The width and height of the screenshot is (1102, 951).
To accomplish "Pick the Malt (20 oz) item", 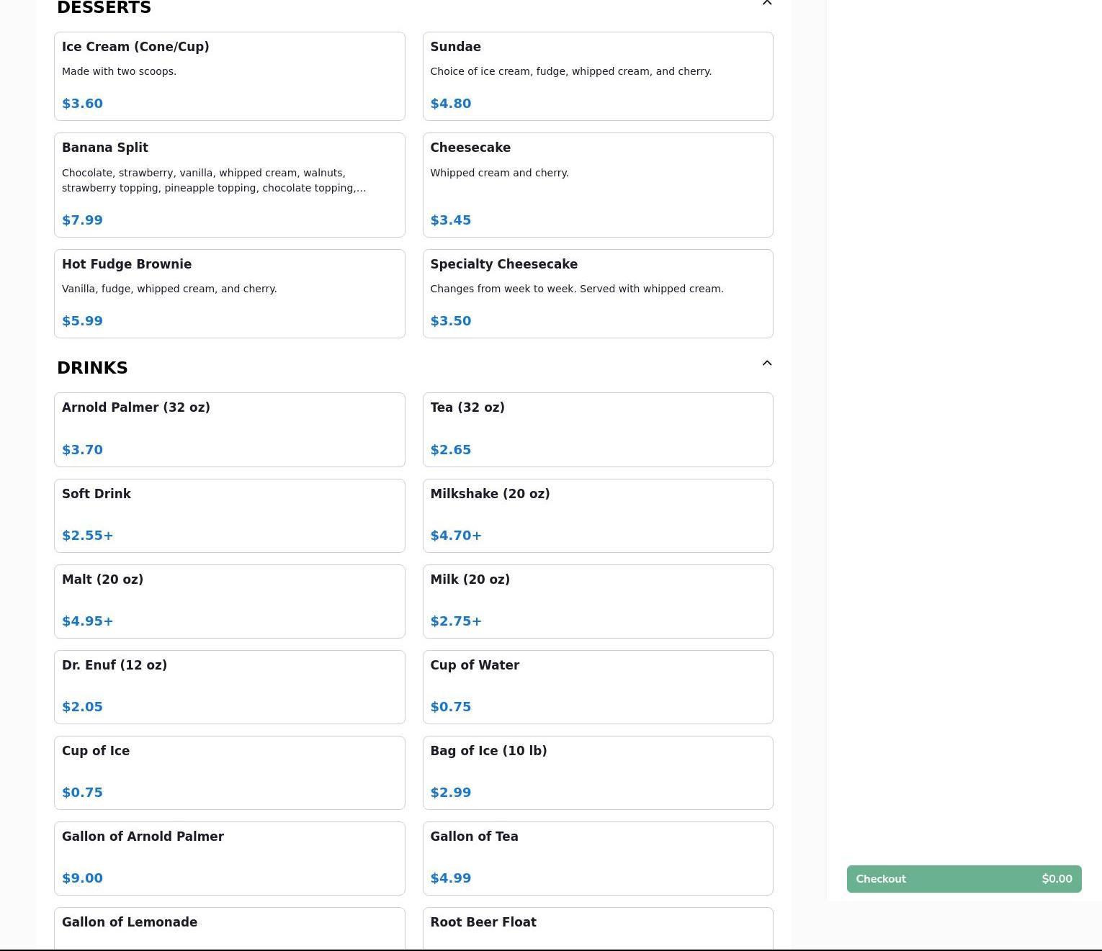I will click(x=229, y=601).
